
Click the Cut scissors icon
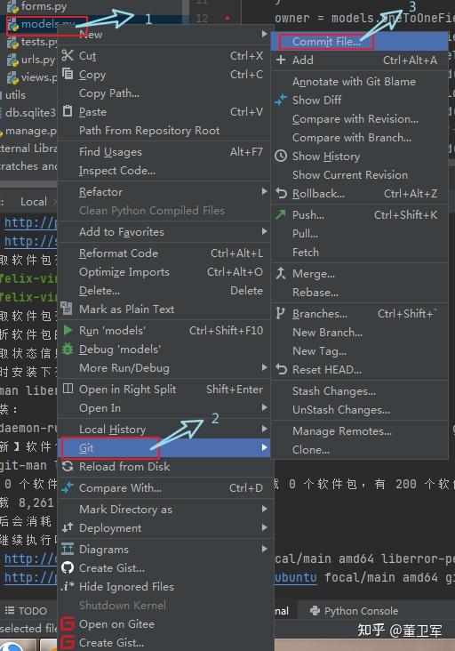point(68,55)
